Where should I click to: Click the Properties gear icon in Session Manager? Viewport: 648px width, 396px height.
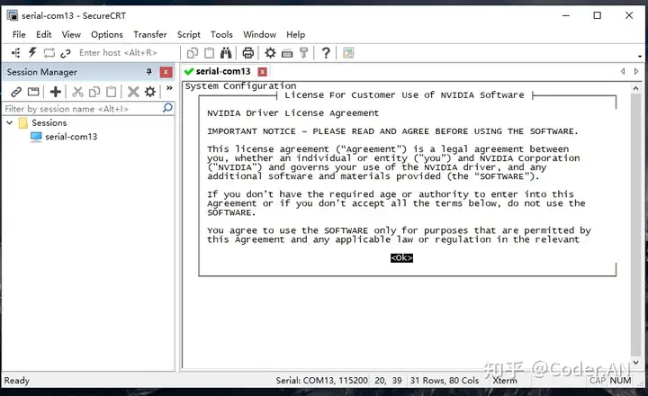pos(150,92)
